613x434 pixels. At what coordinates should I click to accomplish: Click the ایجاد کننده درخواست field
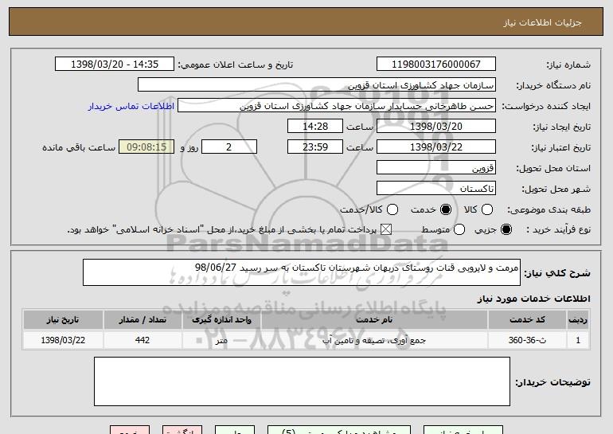tap(337, 106)
